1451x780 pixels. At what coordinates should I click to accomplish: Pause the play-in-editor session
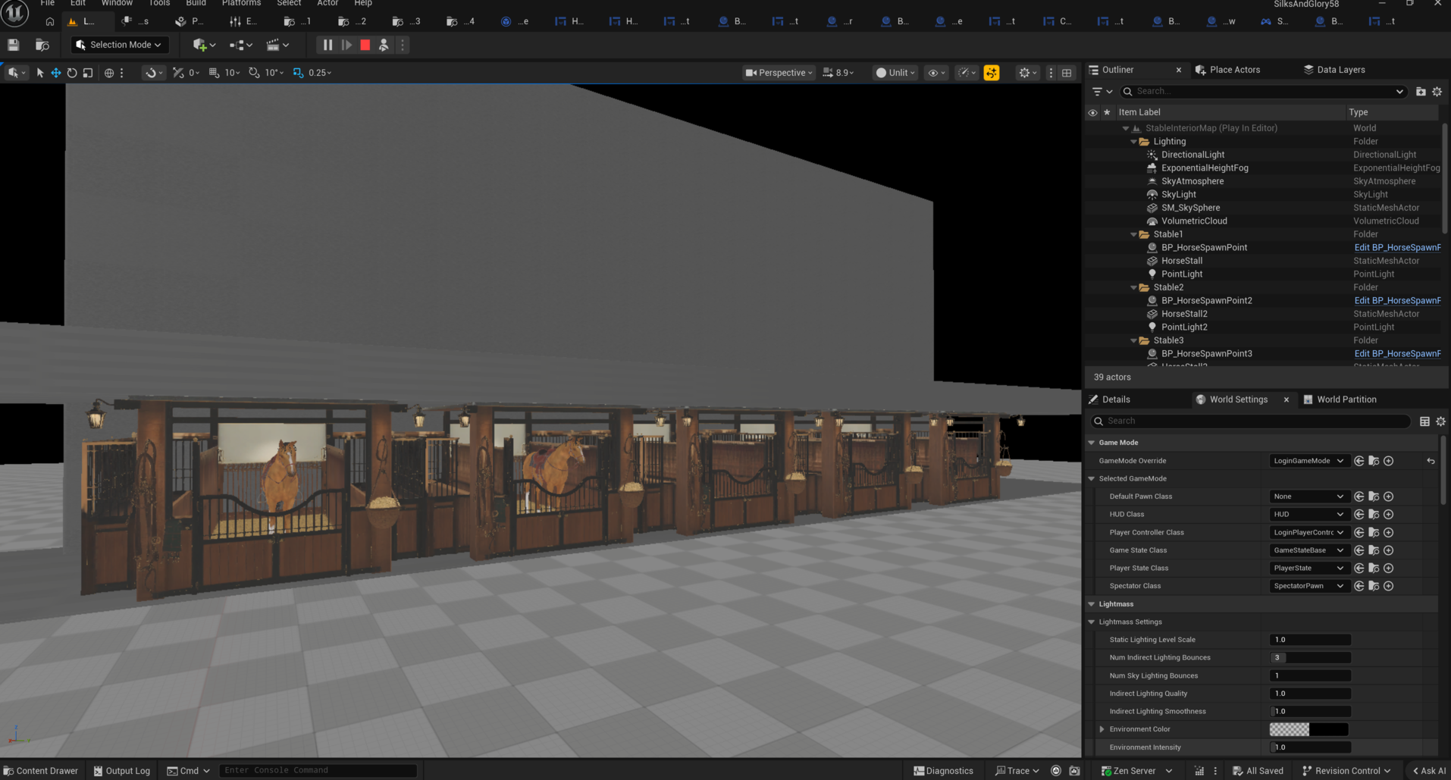click(327, 45)
